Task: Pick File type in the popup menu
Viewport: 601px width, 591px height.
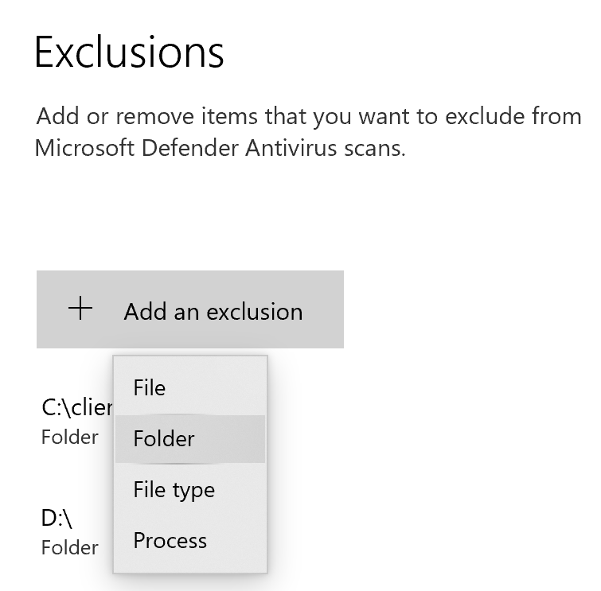Action: pos(174,489)
